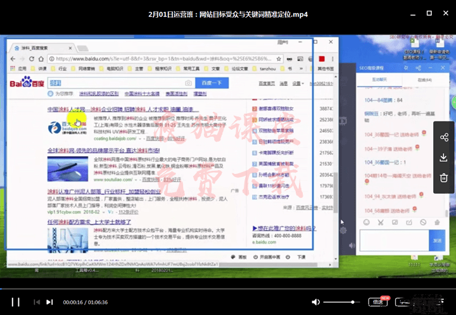The image size is (456, 315).
Task: Mute the player volume speaker icon
Action: pos(315,302)
